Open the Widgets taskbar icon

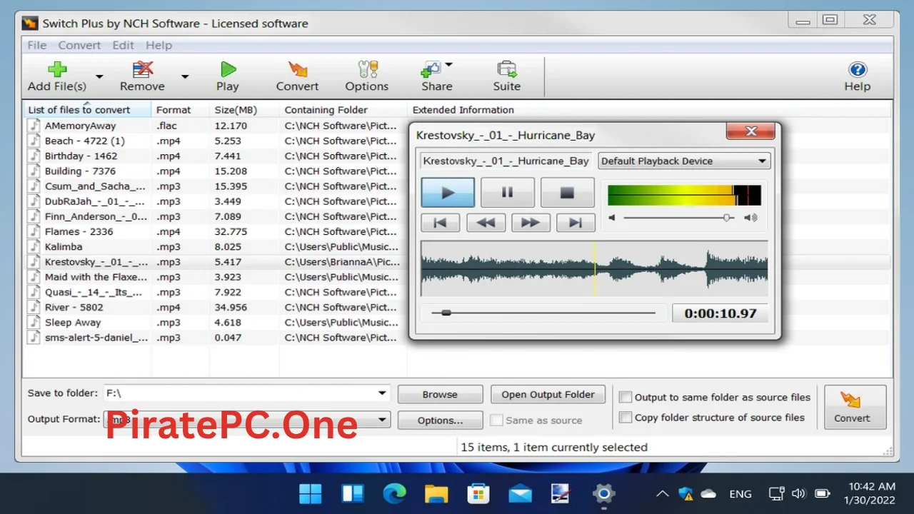pos(353,493)
